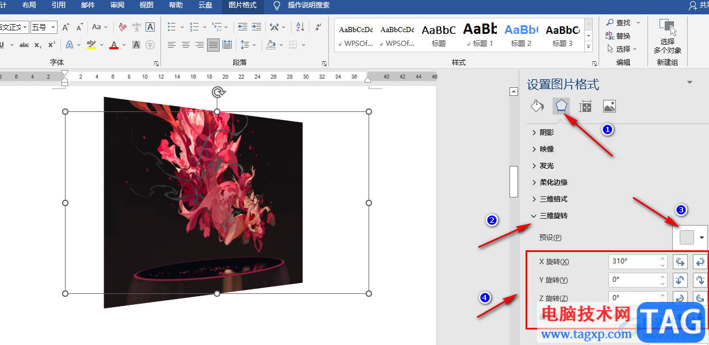The width and height of the screenshot is (709, 345).
Task: Click the Select Multiple Objects button
Action: (667, 37)
